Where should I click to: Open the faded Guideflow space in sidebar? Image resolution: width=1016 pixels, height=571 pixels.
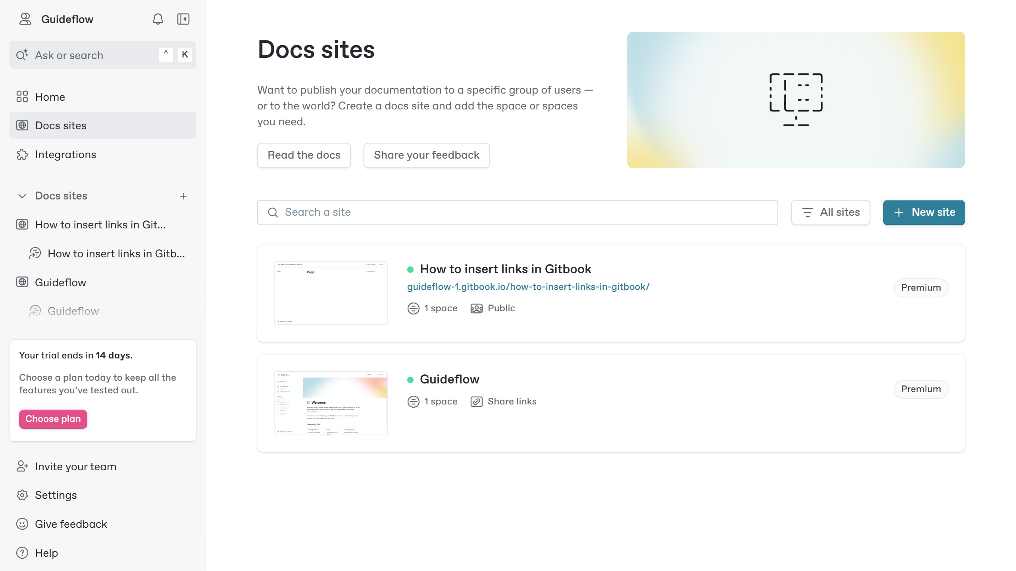pyautogui.click(x=103, y=311)
